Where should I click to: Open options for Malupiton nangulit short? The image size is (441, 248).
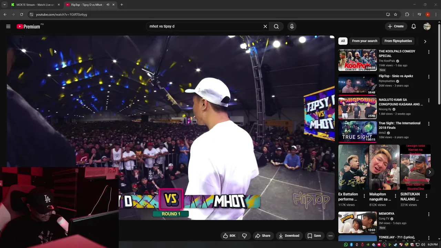point(395,196)
